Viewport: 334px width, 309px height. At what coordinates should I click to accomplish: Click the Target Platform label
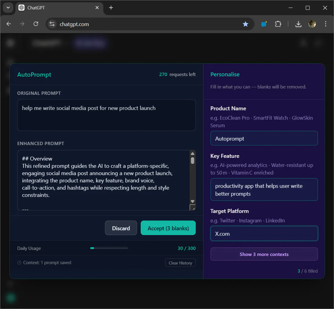(x=229, y=211)
